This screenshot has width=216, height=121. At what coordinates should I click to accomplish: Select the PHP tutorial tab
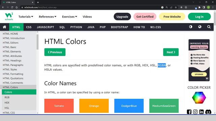103,27
